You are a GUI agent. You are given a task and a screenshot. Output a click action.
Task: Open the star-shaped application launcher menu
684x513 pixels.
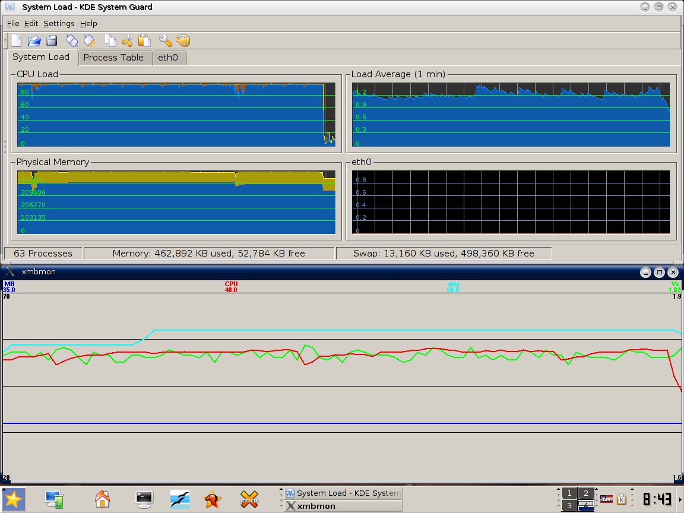pyautogui.click(x=13, y=499)
